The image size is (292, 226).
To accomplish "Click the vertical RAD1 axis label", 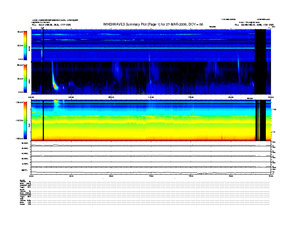I will click(29, 81).
